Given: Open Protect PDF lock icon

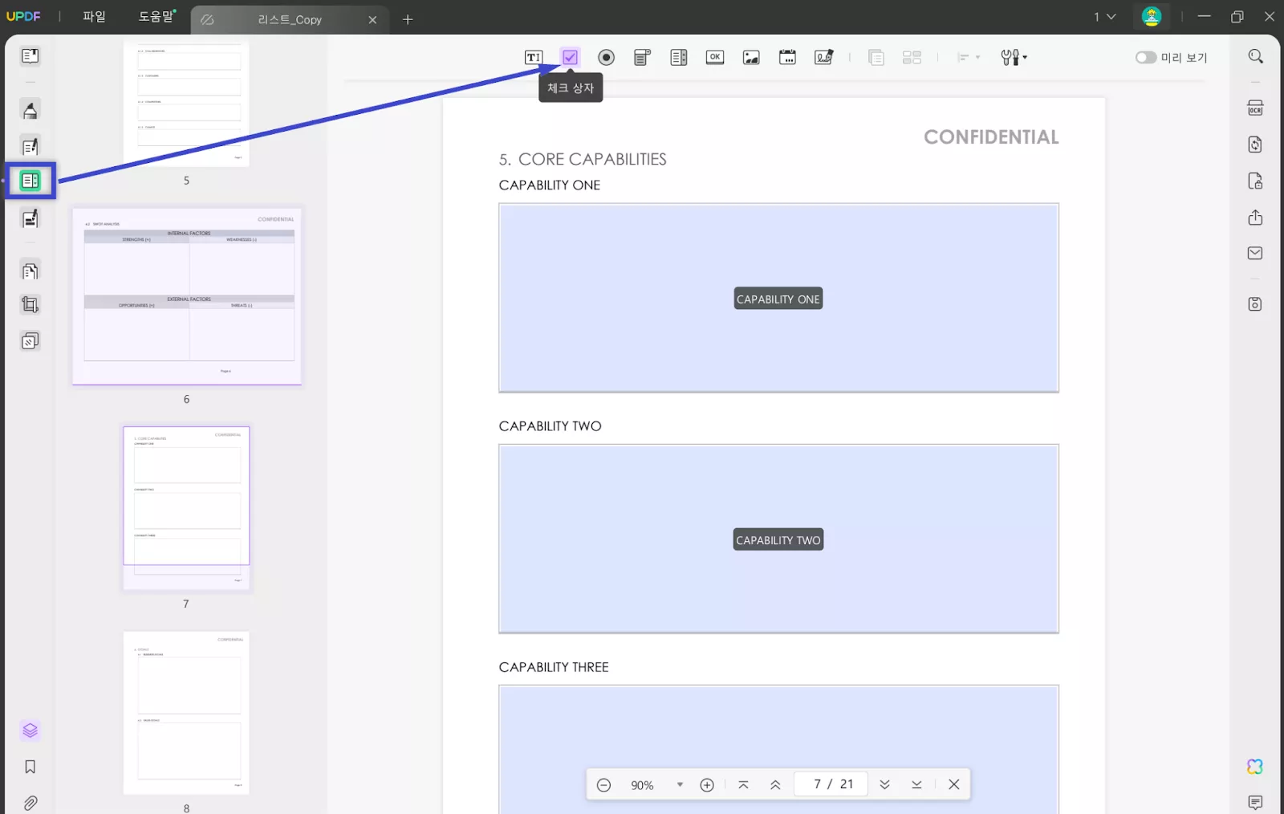Looking at the screenshot, I should 1255,181.
